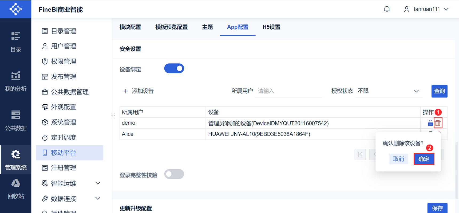This screenshot has height=213, width=459.
Task: Switch to the 主题 tab
Action: (207, 27)
